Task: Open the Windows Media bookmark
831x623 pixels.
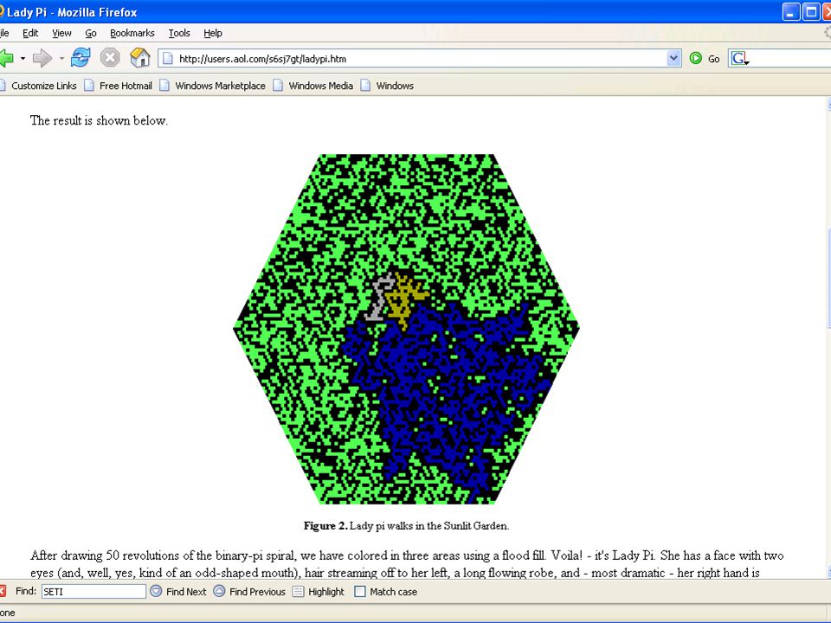Action: (313, 86)
